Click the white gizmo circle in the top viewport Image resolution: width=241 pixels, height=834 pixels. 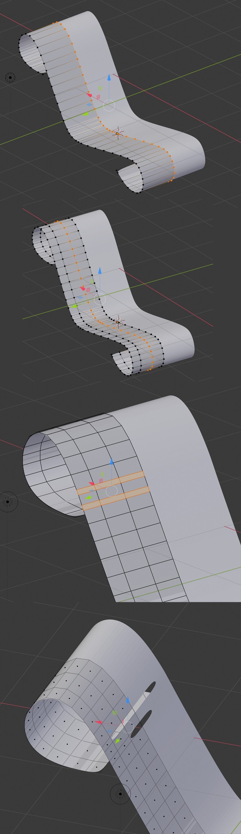109,105
